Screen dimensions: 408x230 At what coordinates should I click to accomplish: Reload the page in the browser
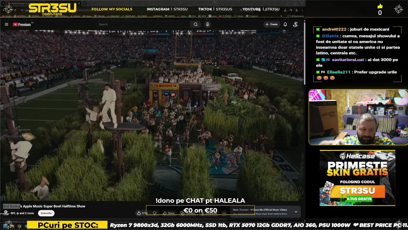tap(15, 10)
